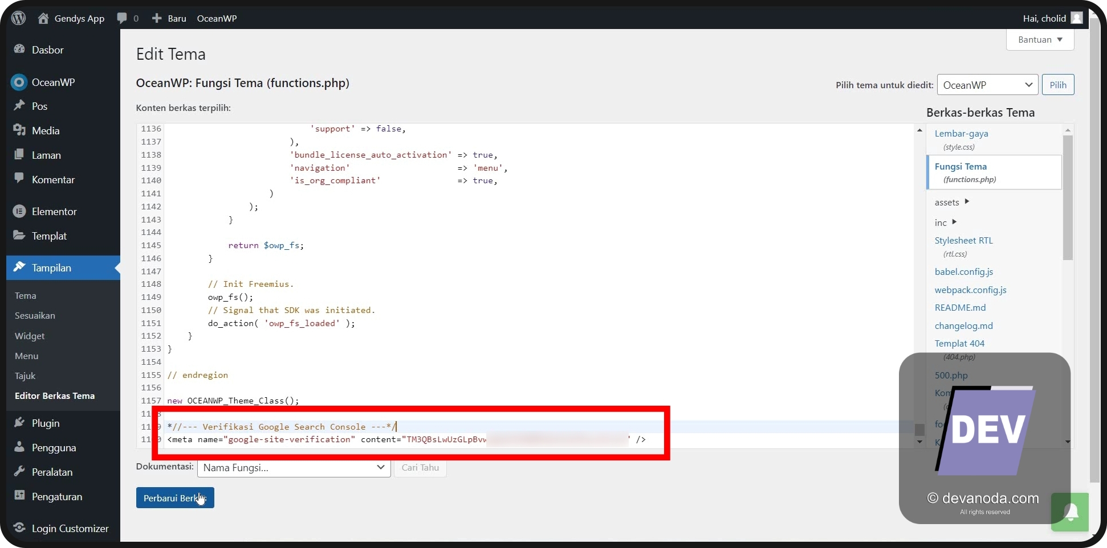Screen dimensions: 1107x548
Task: Click the Plugin plug icon
Action: 19,423
